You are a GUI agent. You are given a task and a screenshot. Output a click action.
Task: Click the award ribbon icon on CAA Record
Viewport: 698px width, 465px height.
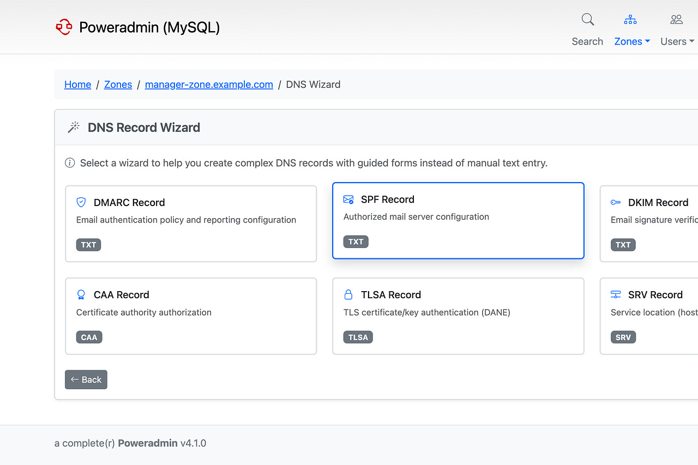pyautogui.click(x=81, y=295)
